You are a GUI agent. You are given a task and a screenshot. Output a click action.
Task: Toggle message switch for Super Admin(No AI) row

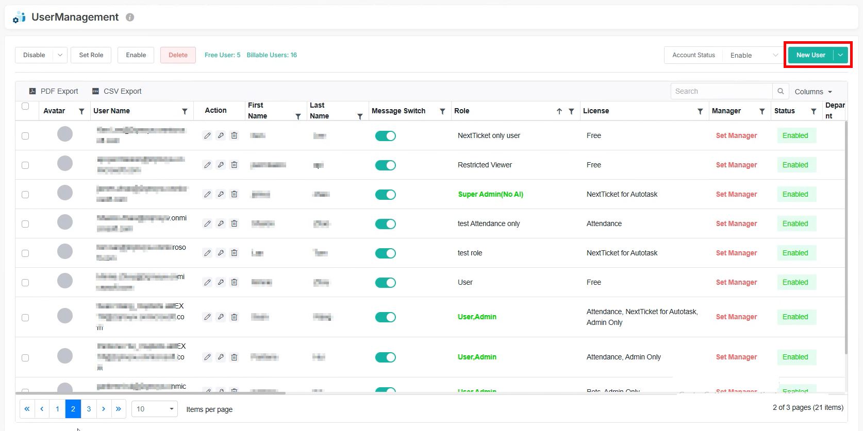pyautogui.click(x=385, y=195)
